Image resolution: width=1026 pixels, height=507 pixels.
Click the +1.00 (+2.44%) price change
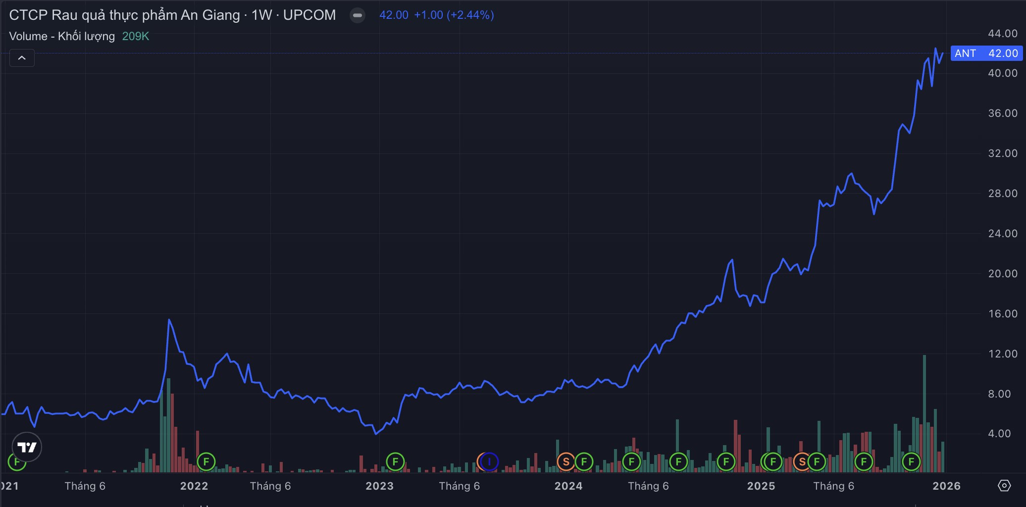click(454, 15)
